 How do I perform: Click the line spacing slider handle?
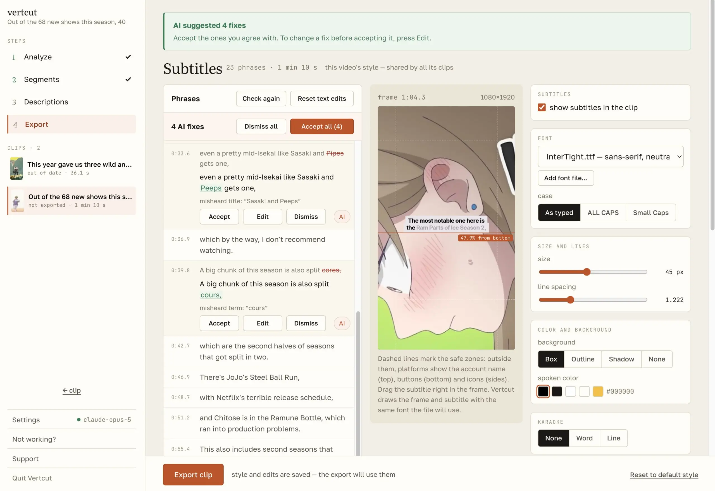pyautogui.click(x=570, y=300)
